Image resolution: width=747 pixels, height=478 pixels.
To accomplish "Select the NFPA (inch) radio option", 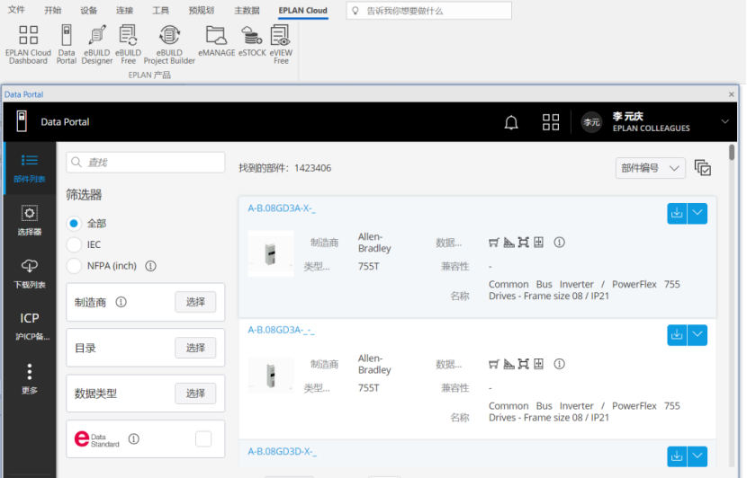I will [x=74, y=266].
